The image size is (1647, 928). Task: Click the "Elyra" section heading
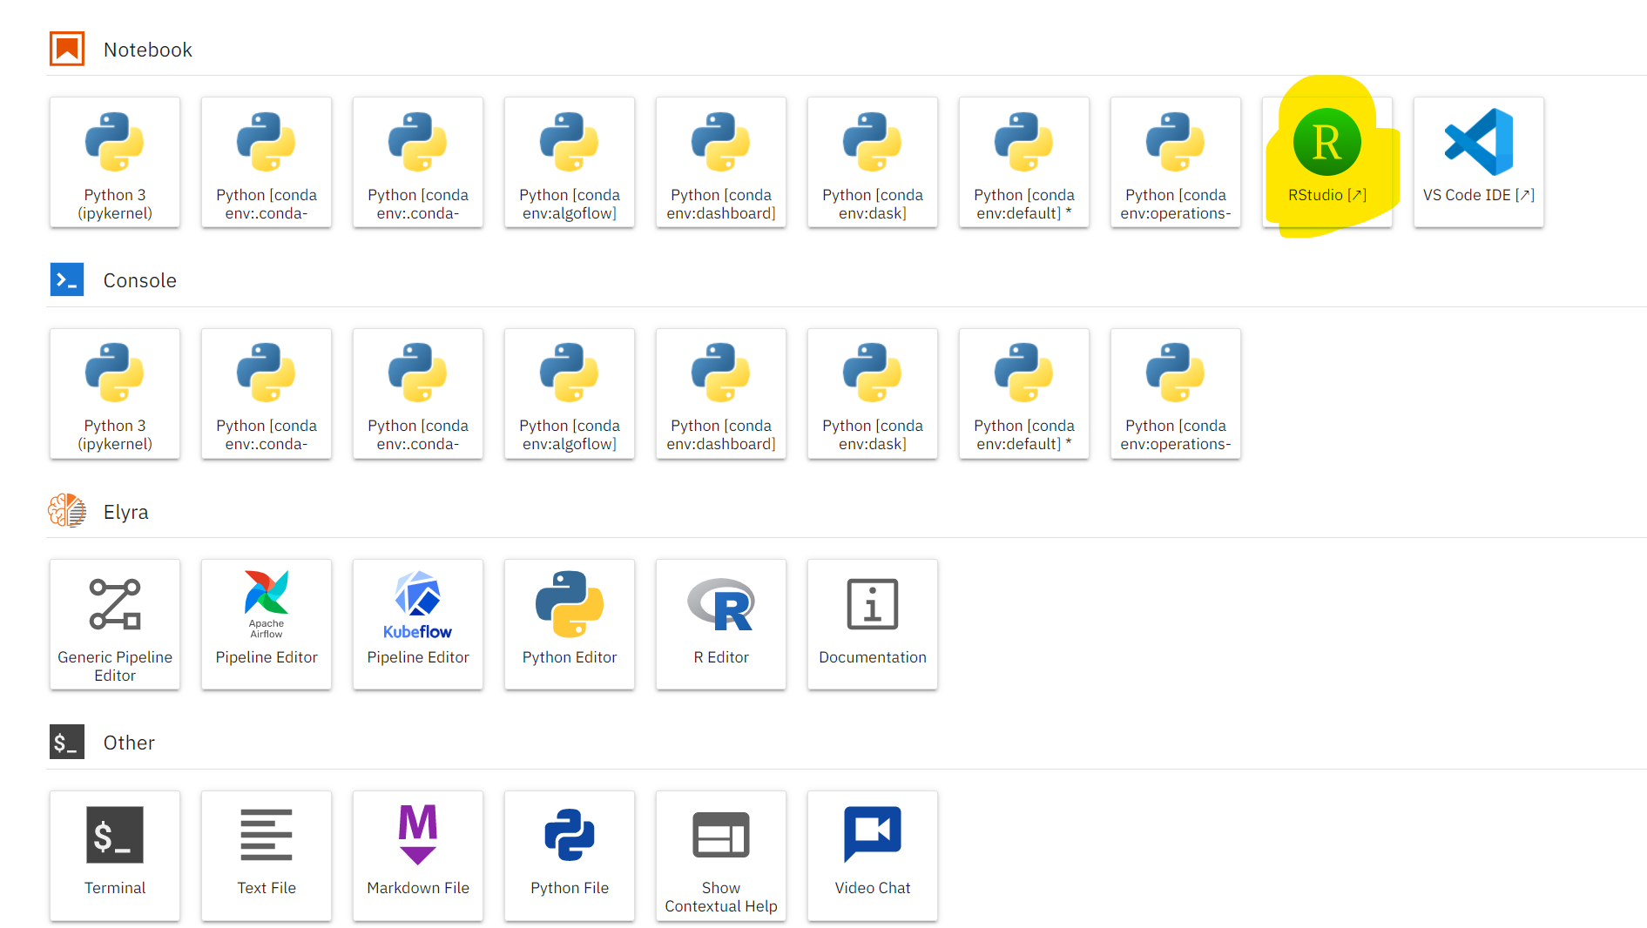click(126, 512)
